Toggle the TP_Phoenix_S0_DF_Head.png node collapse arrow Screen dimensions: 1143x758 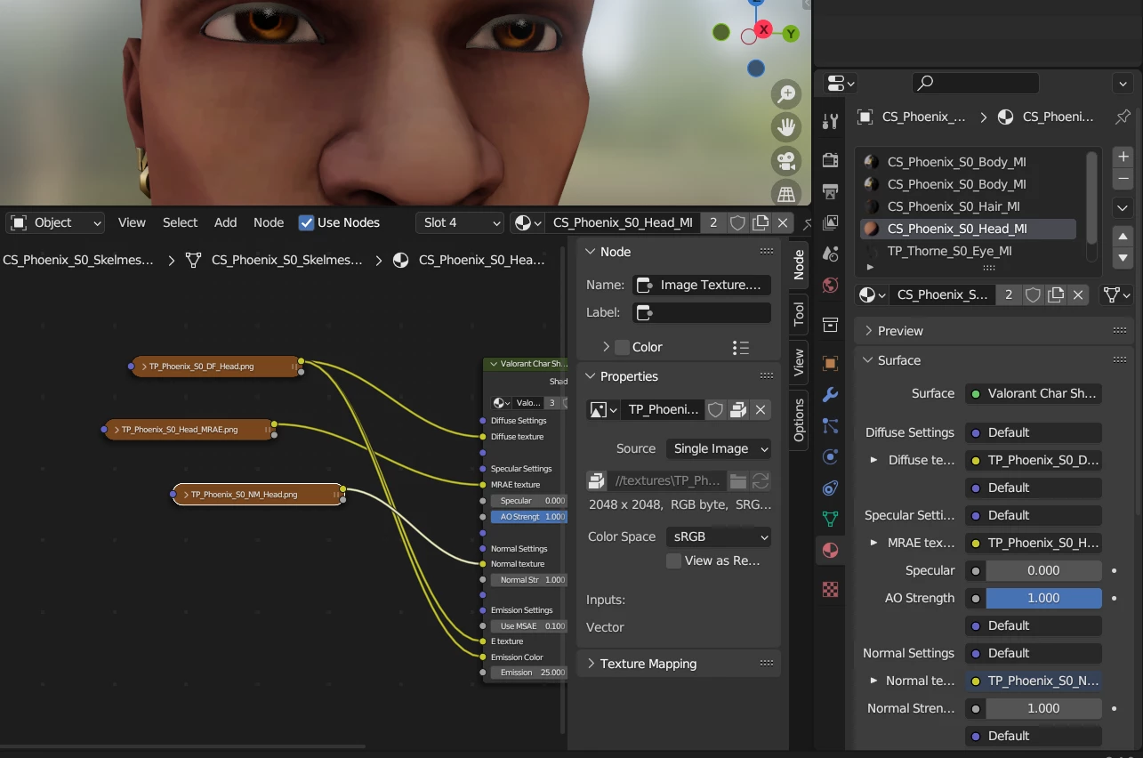pos(144,367)
